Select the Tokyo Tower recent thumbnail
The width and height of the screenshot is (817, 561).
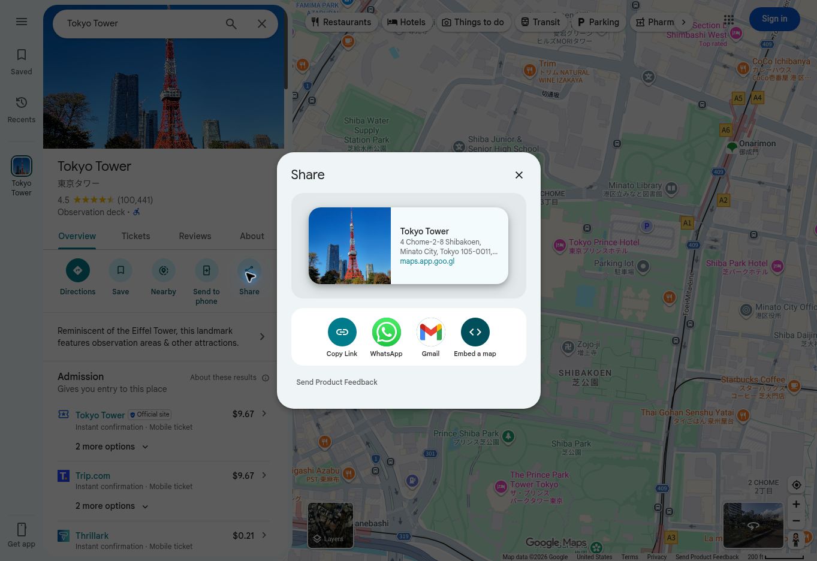[22, 166]
